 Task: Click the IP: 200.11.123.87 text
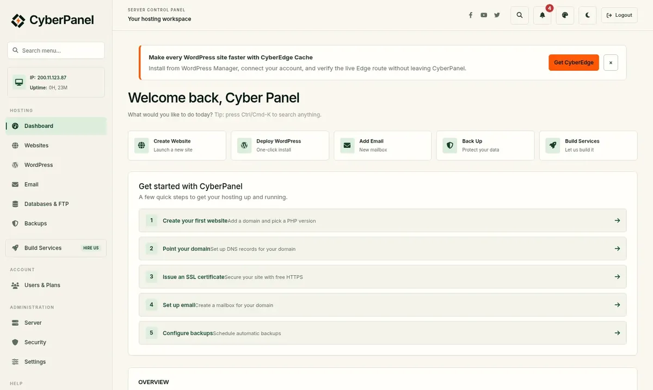(x=48, y=78)
